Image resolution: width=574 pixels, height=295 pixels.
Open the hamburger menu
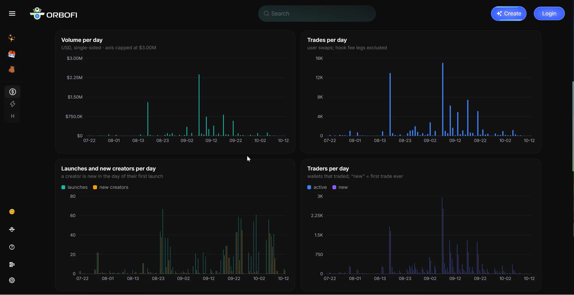(12, 13)
